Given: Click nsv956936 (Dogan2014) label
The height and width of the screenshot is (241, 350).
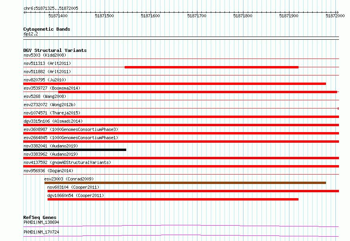Looking at the screenshot, I should tap(48, 171).
